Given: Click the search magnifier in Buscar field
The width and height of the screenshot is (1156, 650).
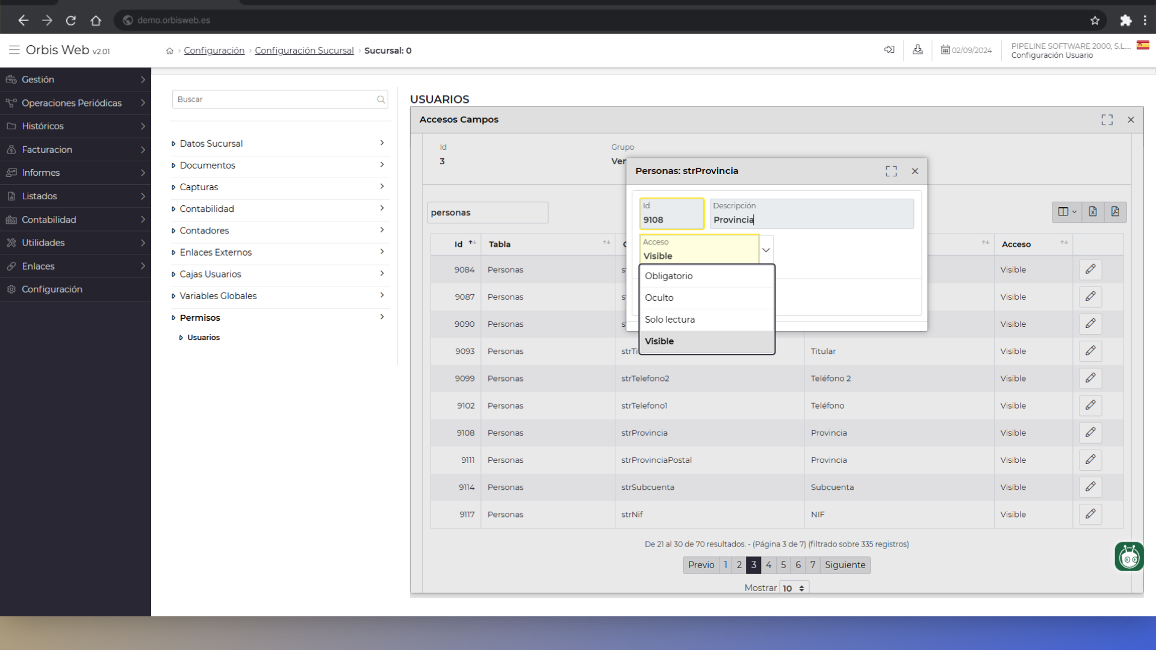Looking at the screenshot, I should pos(381,100).
